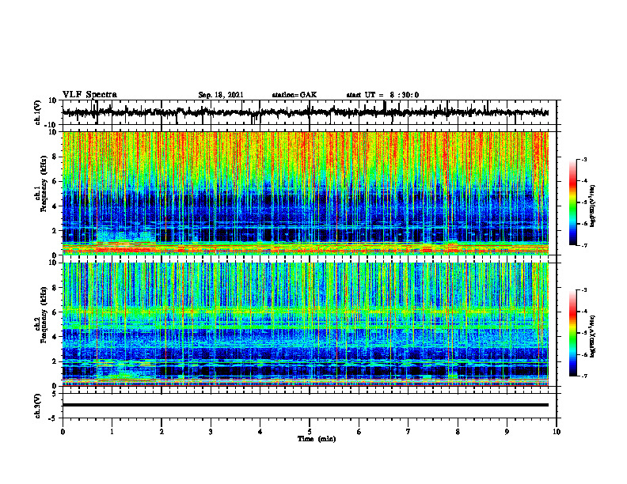Click time axis tick label 4
The image size is (627, 484).
coord(260,432)
